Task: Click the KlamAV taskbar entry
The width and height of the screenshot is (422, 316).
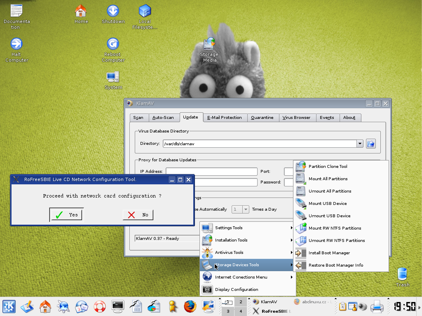Action: pyautogui.click(x=271, y=302)
